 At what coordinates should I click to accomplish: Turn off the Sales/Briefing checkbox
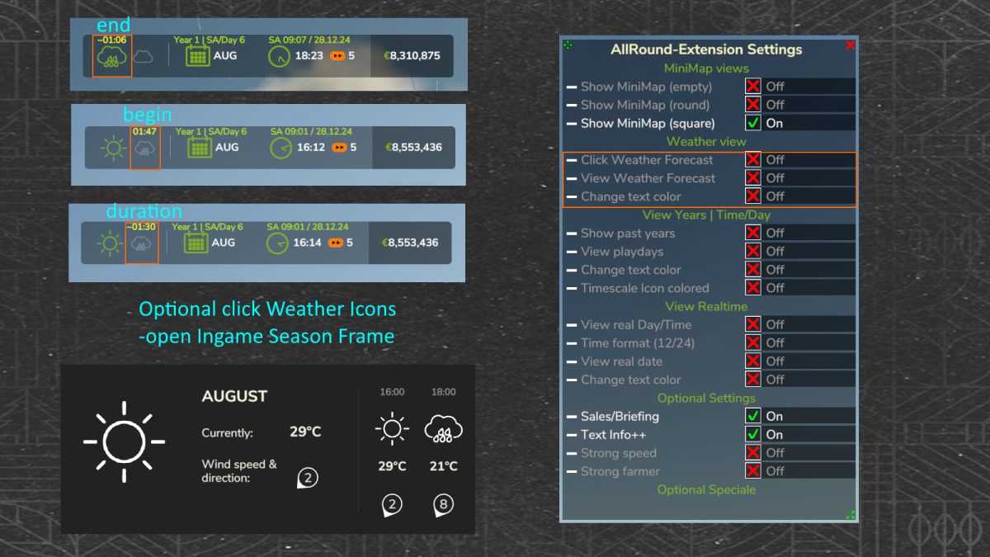click(752, 416)
